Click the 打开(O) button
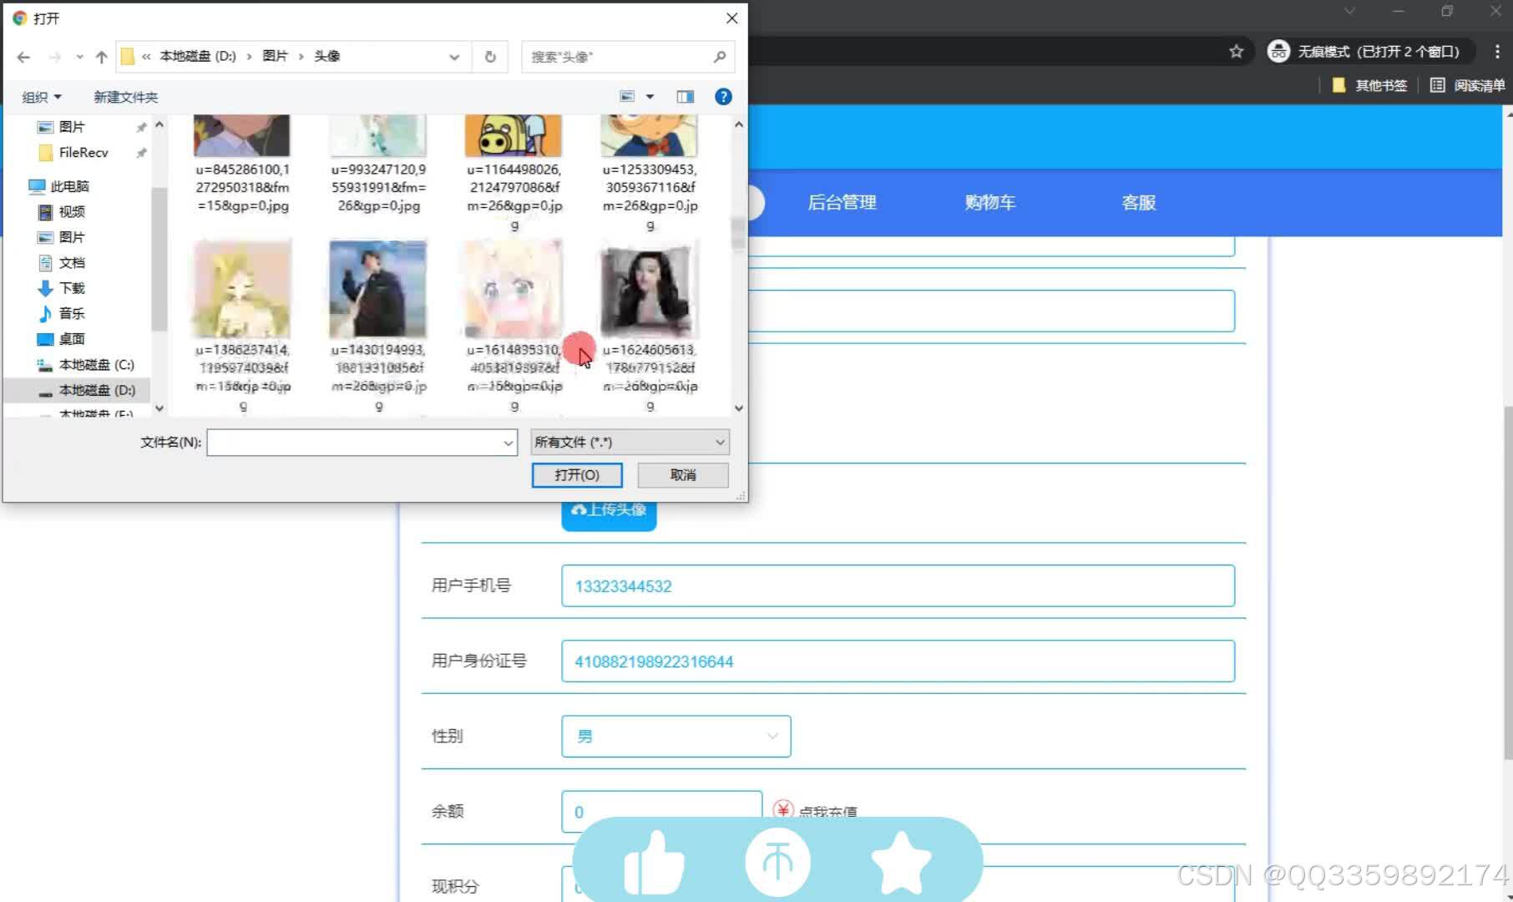The image size is (1513, 902). tap(577, 474)
